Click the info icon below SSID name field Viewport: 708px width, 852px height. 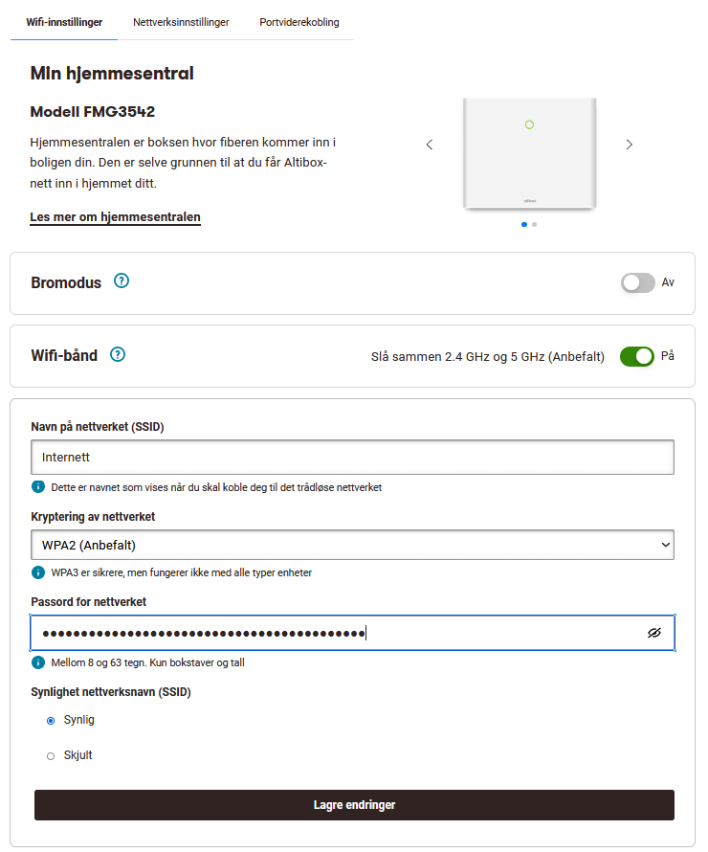38,487
